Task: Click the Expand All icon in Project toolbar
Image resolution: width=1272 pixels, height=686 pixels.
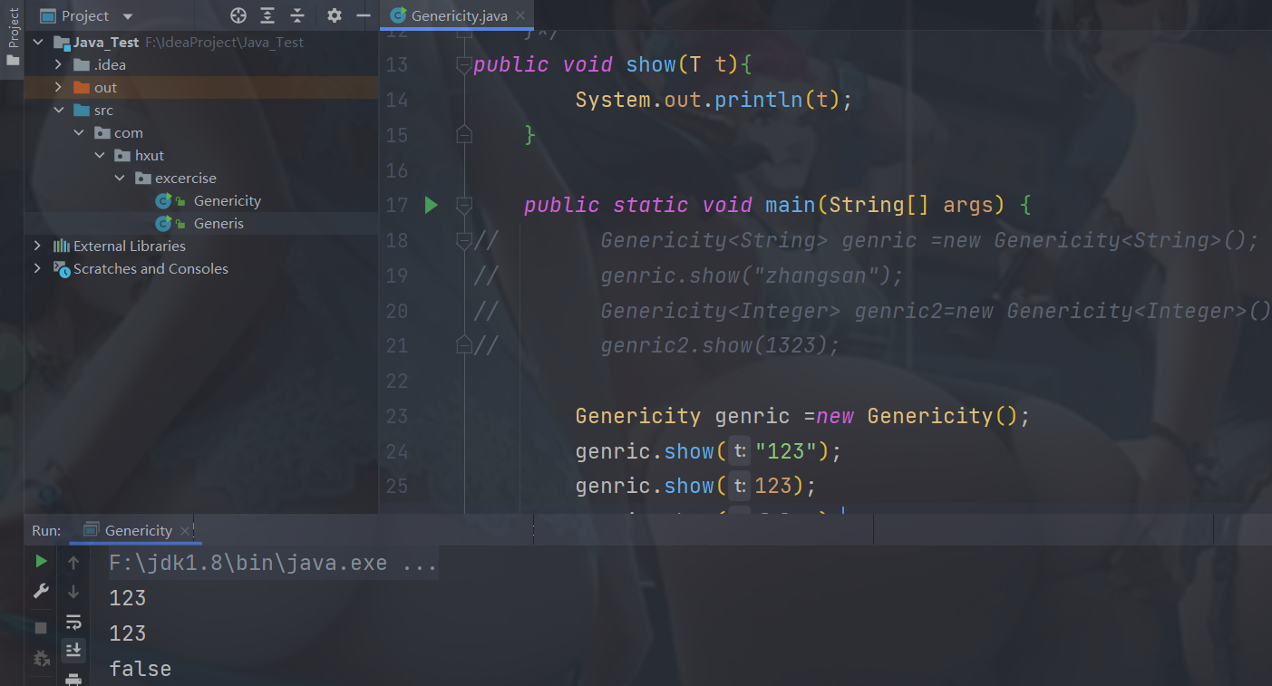Action: tap(267, 15)
